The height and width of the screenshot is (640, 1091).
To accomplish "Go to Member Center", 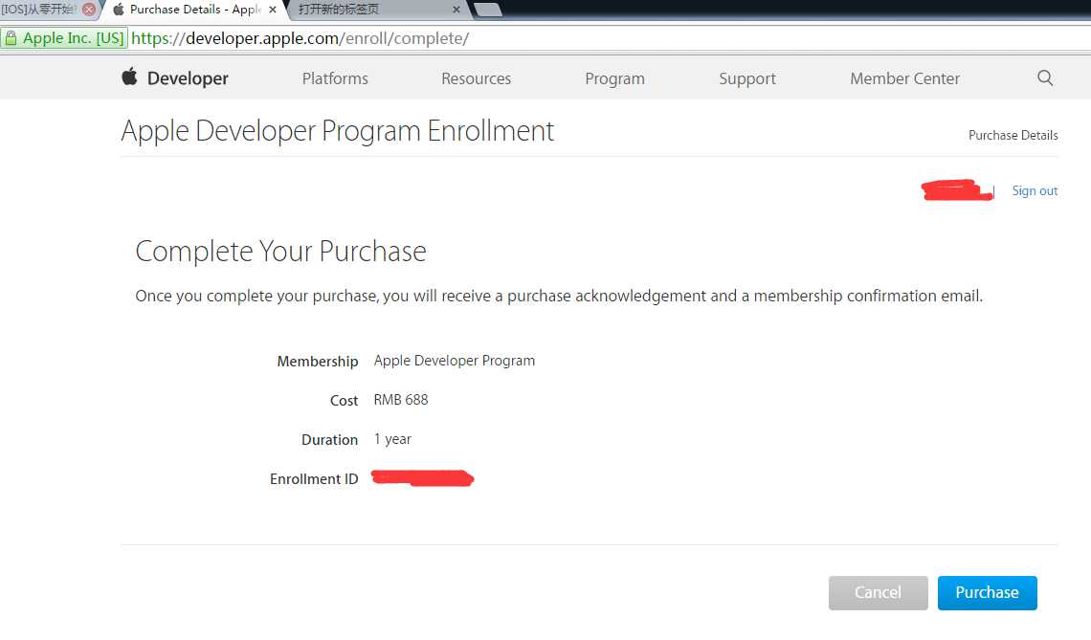I will pos(904,78).
